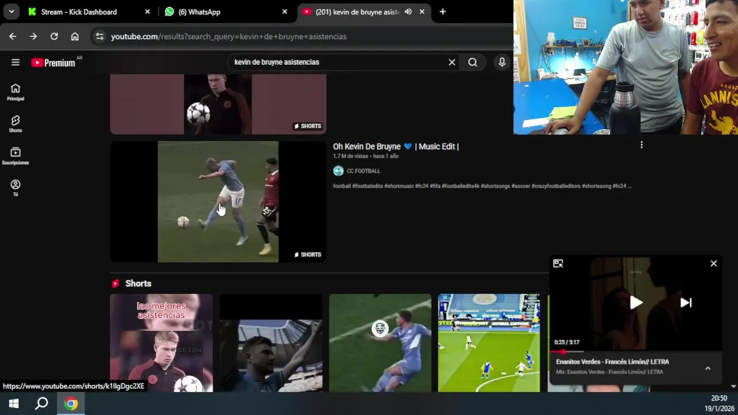The height and width of the screenshot is (415, 738).
Task: Open the Short showing player raising arm
Action: [271, 343]
